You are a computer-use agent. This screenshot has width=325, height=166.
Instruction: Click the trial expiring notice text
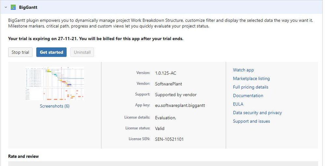(96, 38)
